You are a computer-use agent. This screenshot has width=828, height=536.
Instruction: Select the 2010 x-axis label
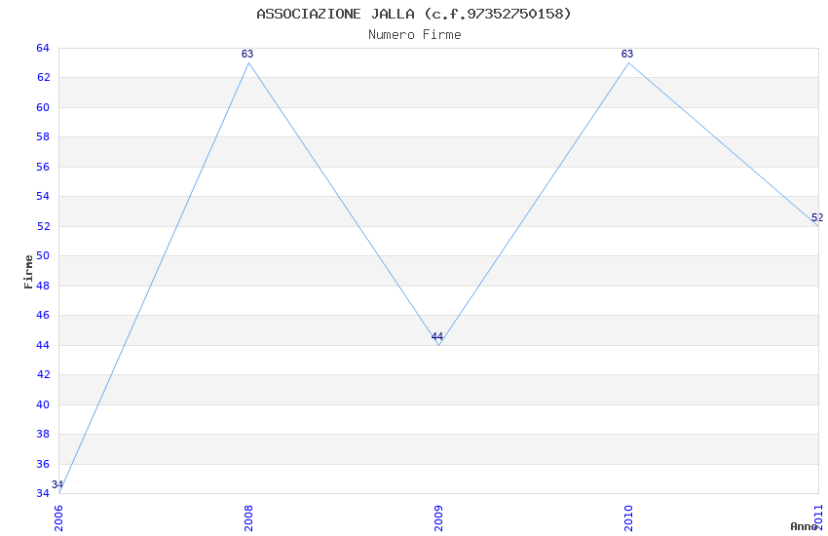pos(628,518)
